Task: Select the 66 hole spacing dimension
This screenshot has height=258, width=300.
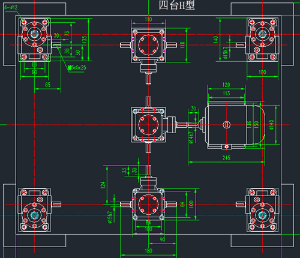Action: (x=35, y=65)
